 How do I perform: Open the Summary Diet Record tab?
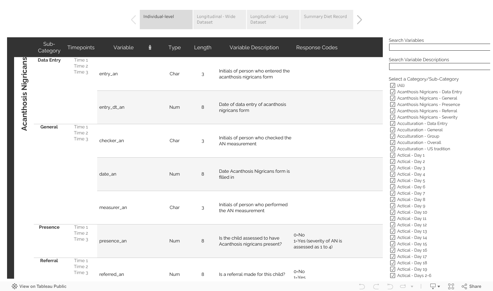click(x=326, y=19)
